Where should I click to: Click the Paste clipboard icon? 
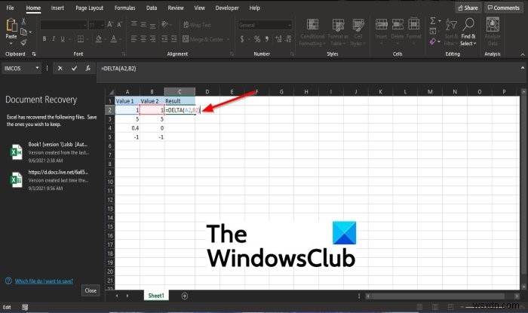coord(11,25)
